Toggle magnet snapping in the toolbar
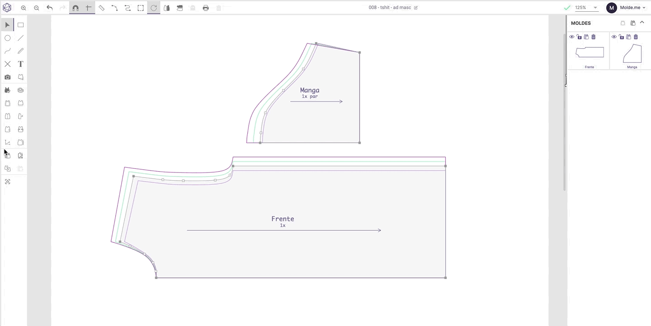 pos(75,8)
